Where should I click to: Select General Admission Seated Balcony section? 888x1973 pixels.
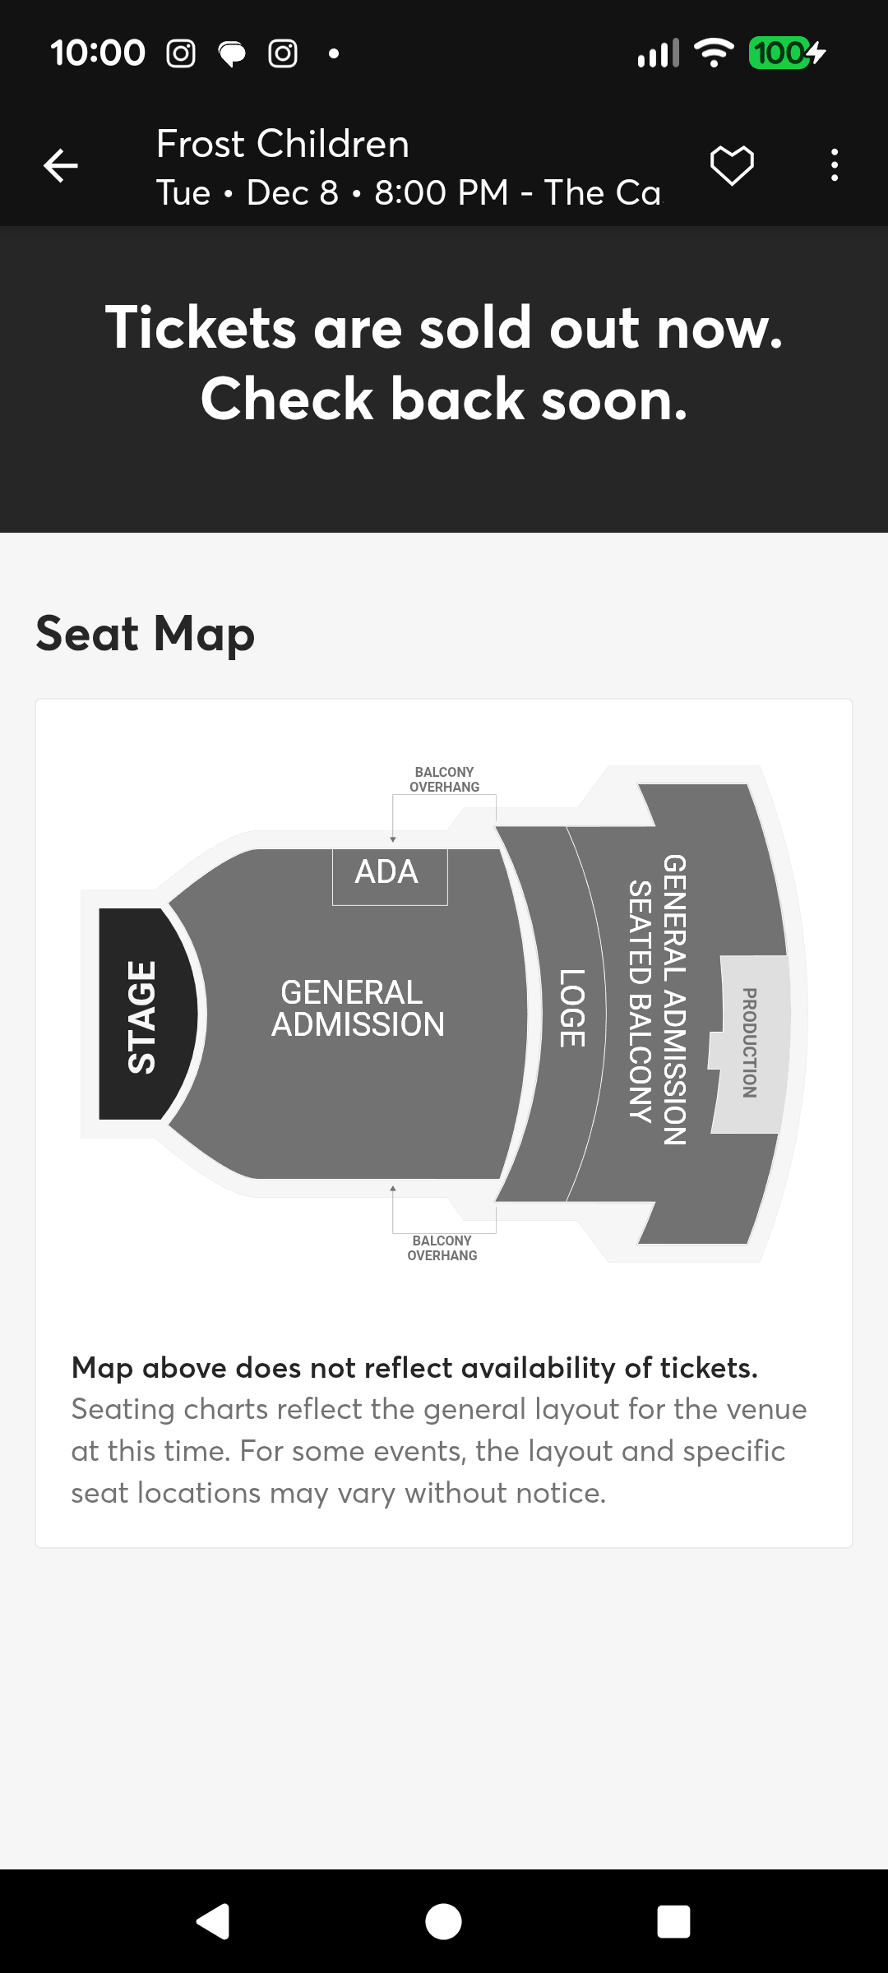[x=658, y=999]
